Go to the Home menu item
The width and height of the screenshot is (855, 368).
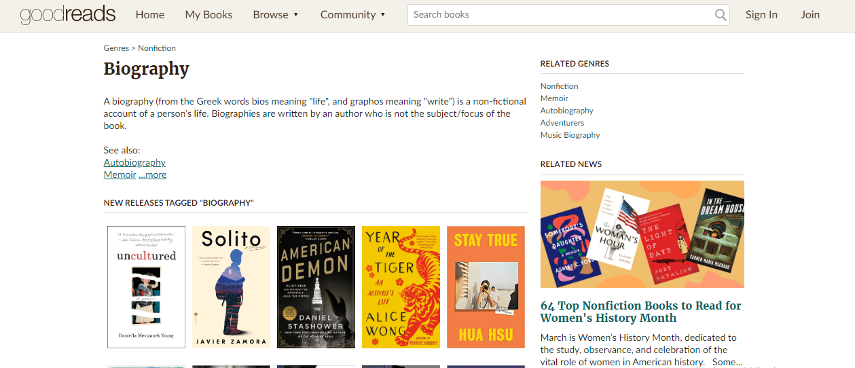click(150, 14)
